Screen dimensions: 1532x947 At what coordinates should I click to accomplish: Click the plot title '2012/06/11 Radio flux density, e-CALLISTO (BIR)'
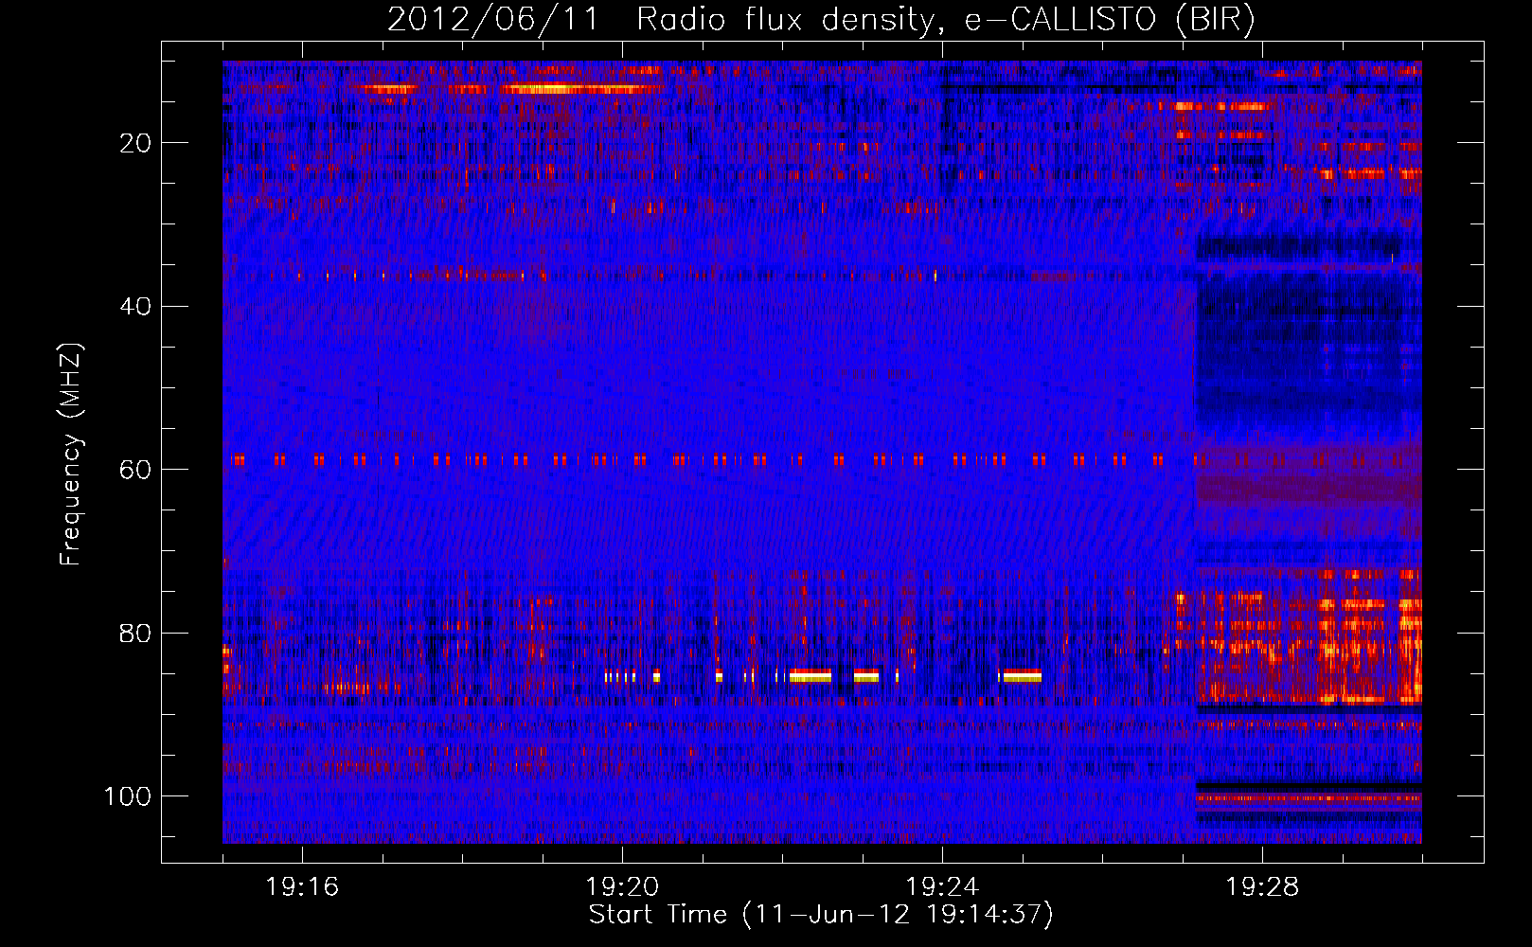821,20
